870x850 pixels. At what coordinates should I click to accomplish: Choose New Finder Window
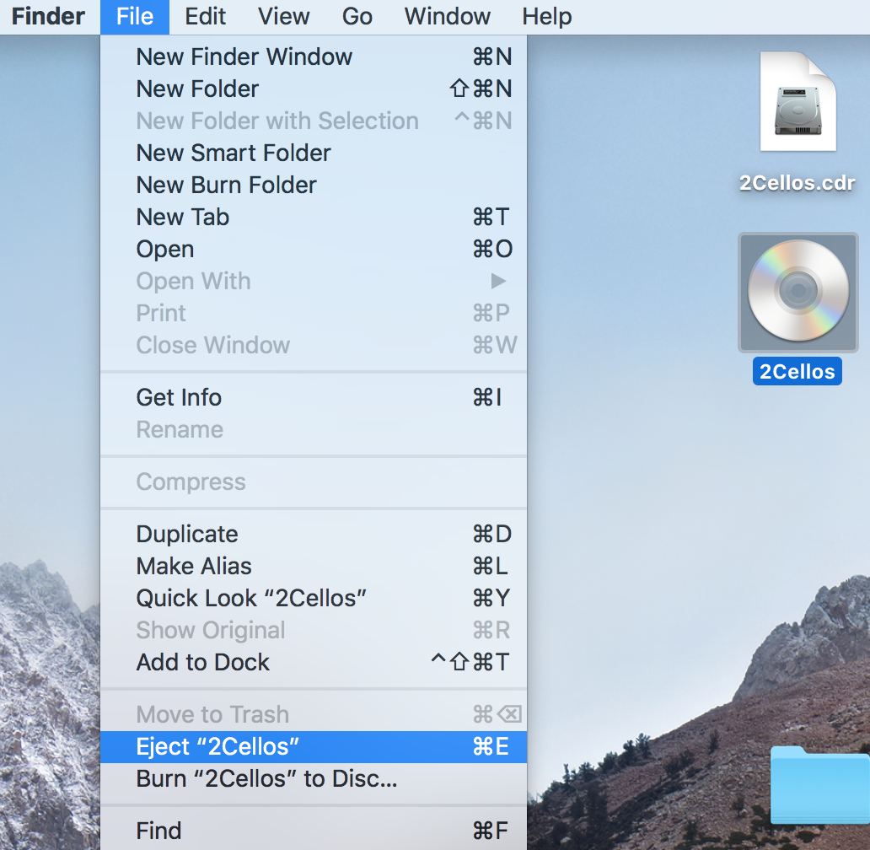314,56
